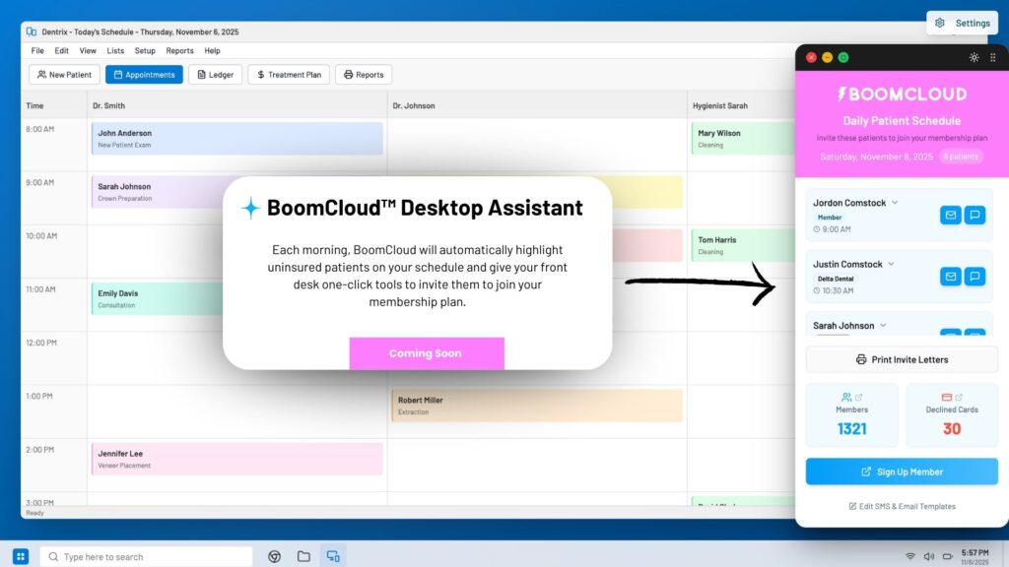Open File Explorer from taskbar
The height and width of the screenshot is (567, 1009).
point(303,557)
